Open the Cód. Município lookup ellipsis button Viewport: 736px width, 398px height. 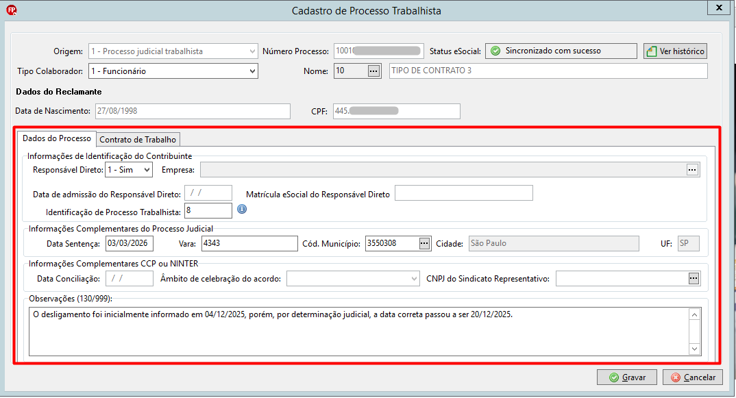(424, 243)
